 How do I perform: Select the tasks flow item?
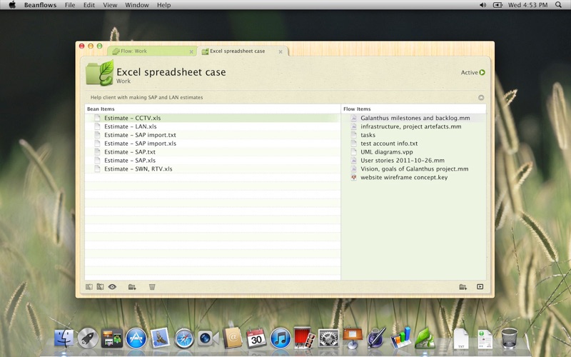[x=413, y=135]
